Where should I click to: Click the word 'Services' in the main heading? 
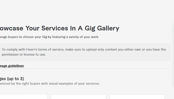tap(55, 28)
